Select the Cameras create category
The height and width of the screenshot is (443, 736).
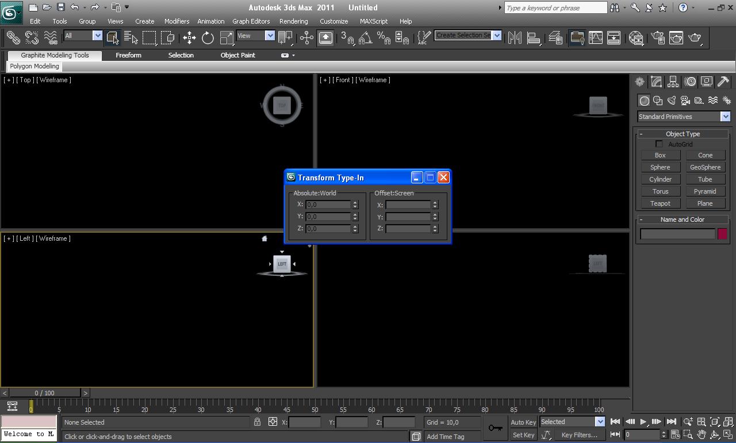point(685,101)
